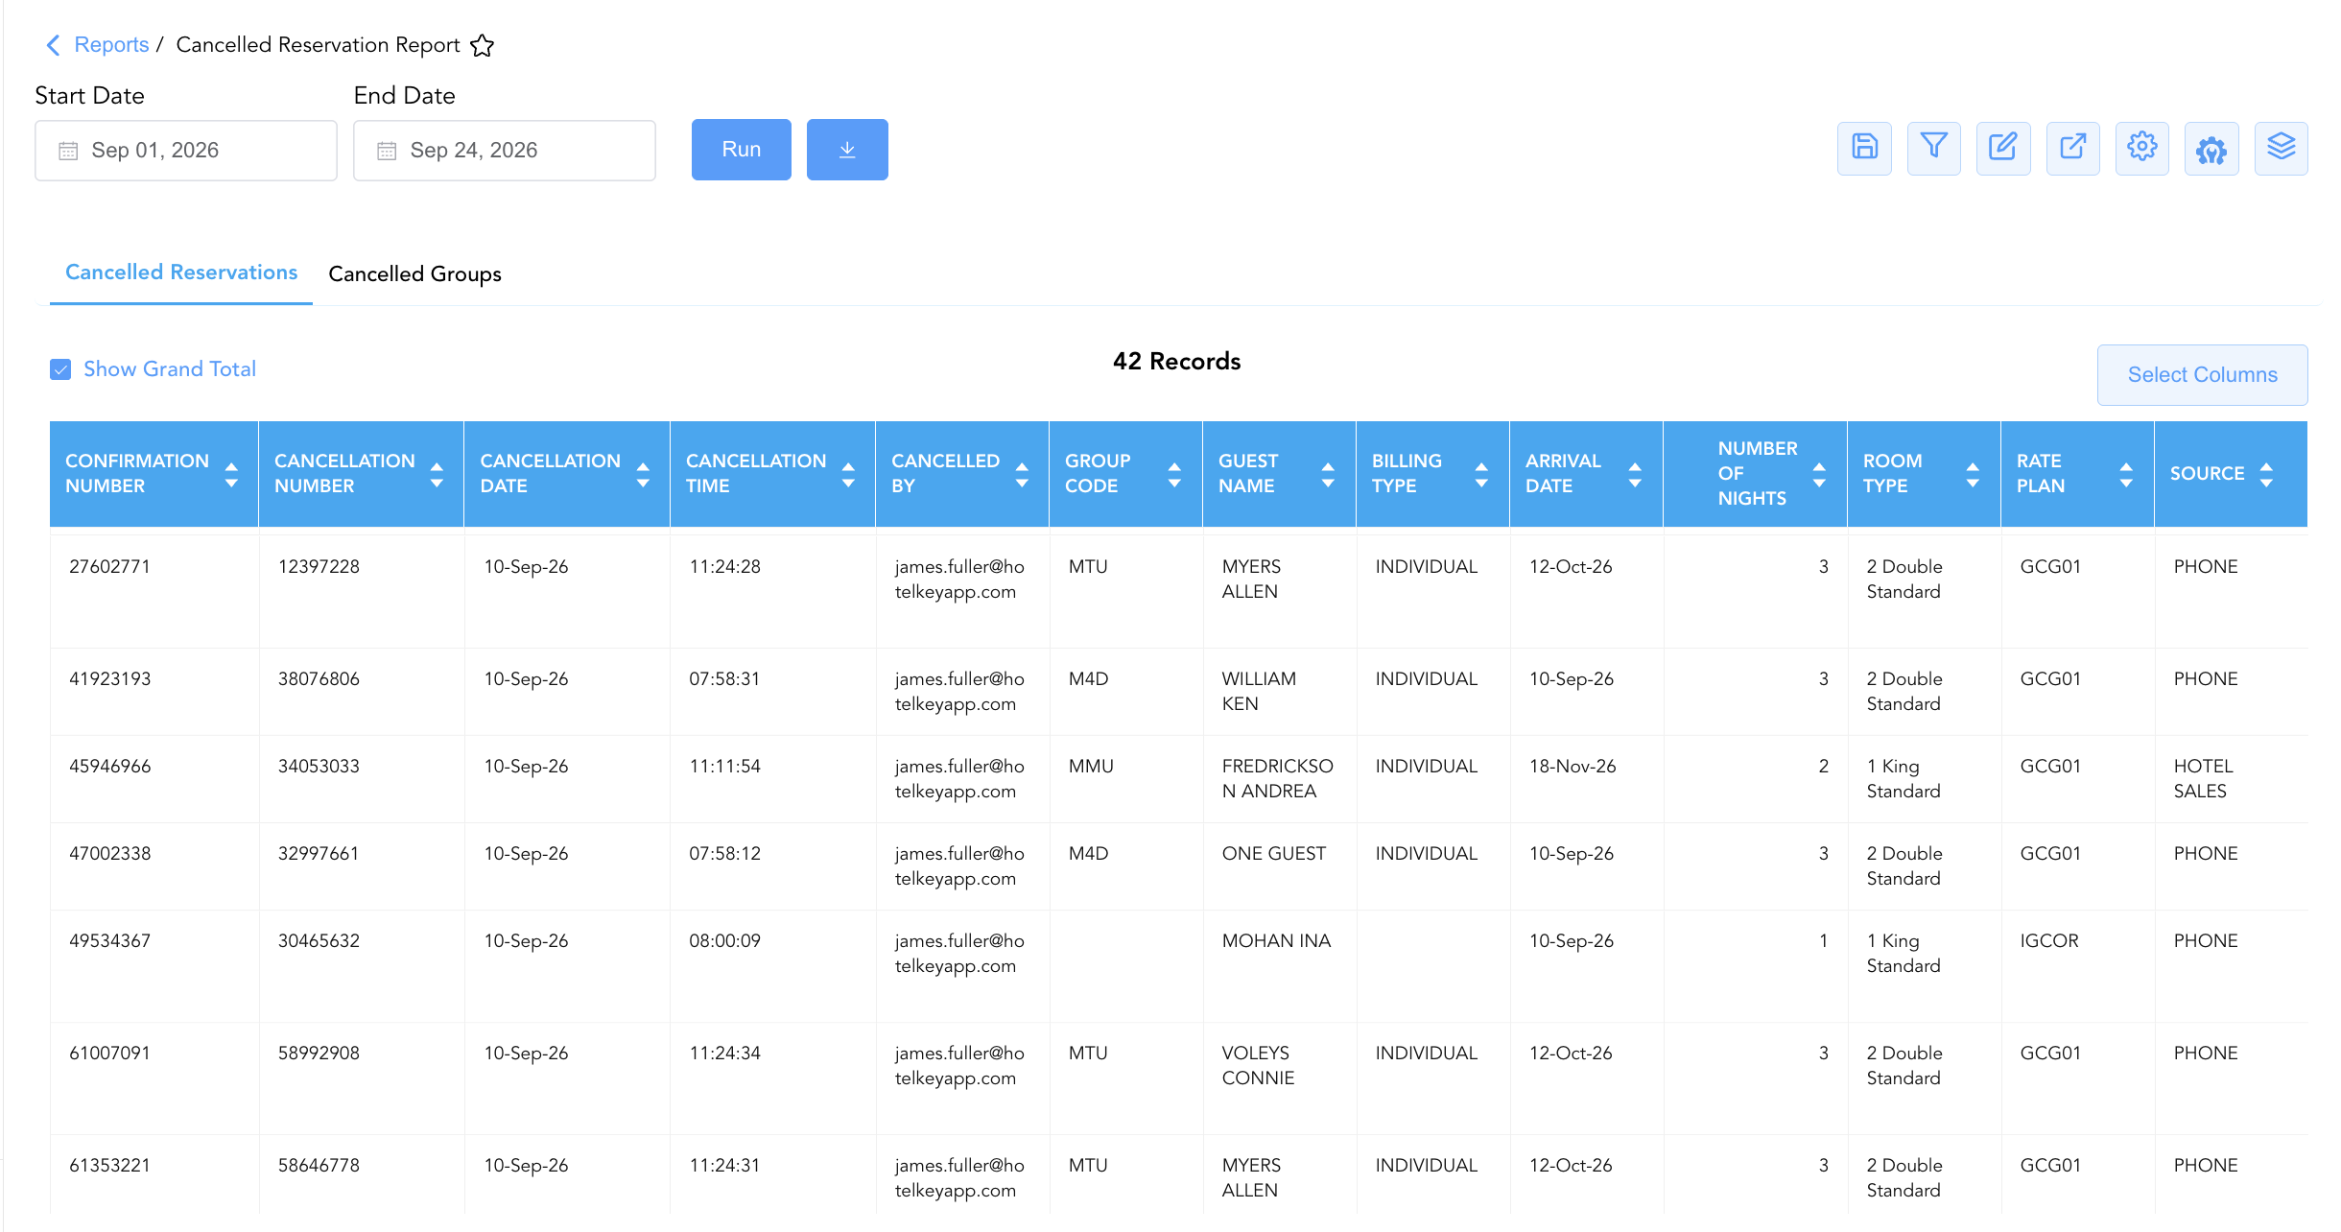The height and width of the screenshot is (1232, 2341).
Task: Open the settings gear icon
Action: click(x=2141, y=149)
